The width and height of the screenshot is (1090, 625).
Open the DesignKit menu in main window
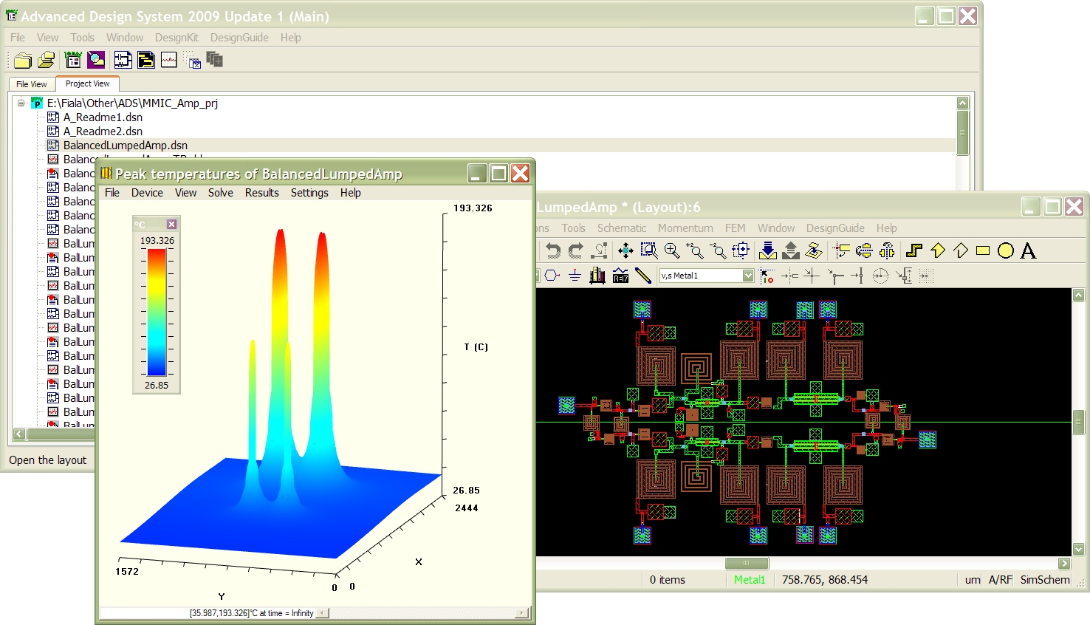176,38
